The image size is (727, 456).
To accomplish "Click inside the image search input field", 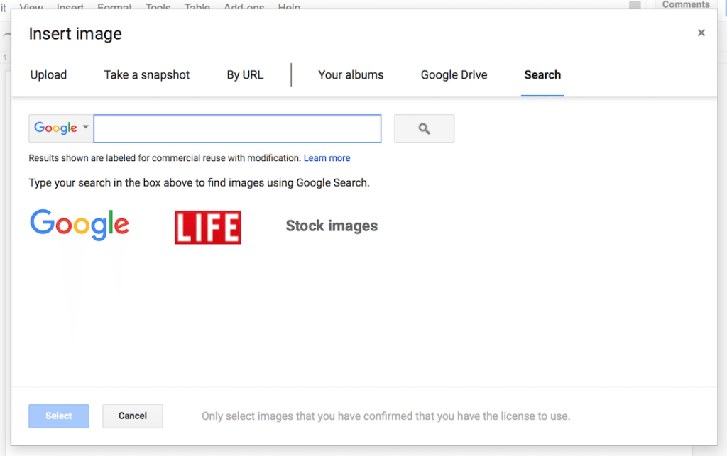I will tap(236, 128).
